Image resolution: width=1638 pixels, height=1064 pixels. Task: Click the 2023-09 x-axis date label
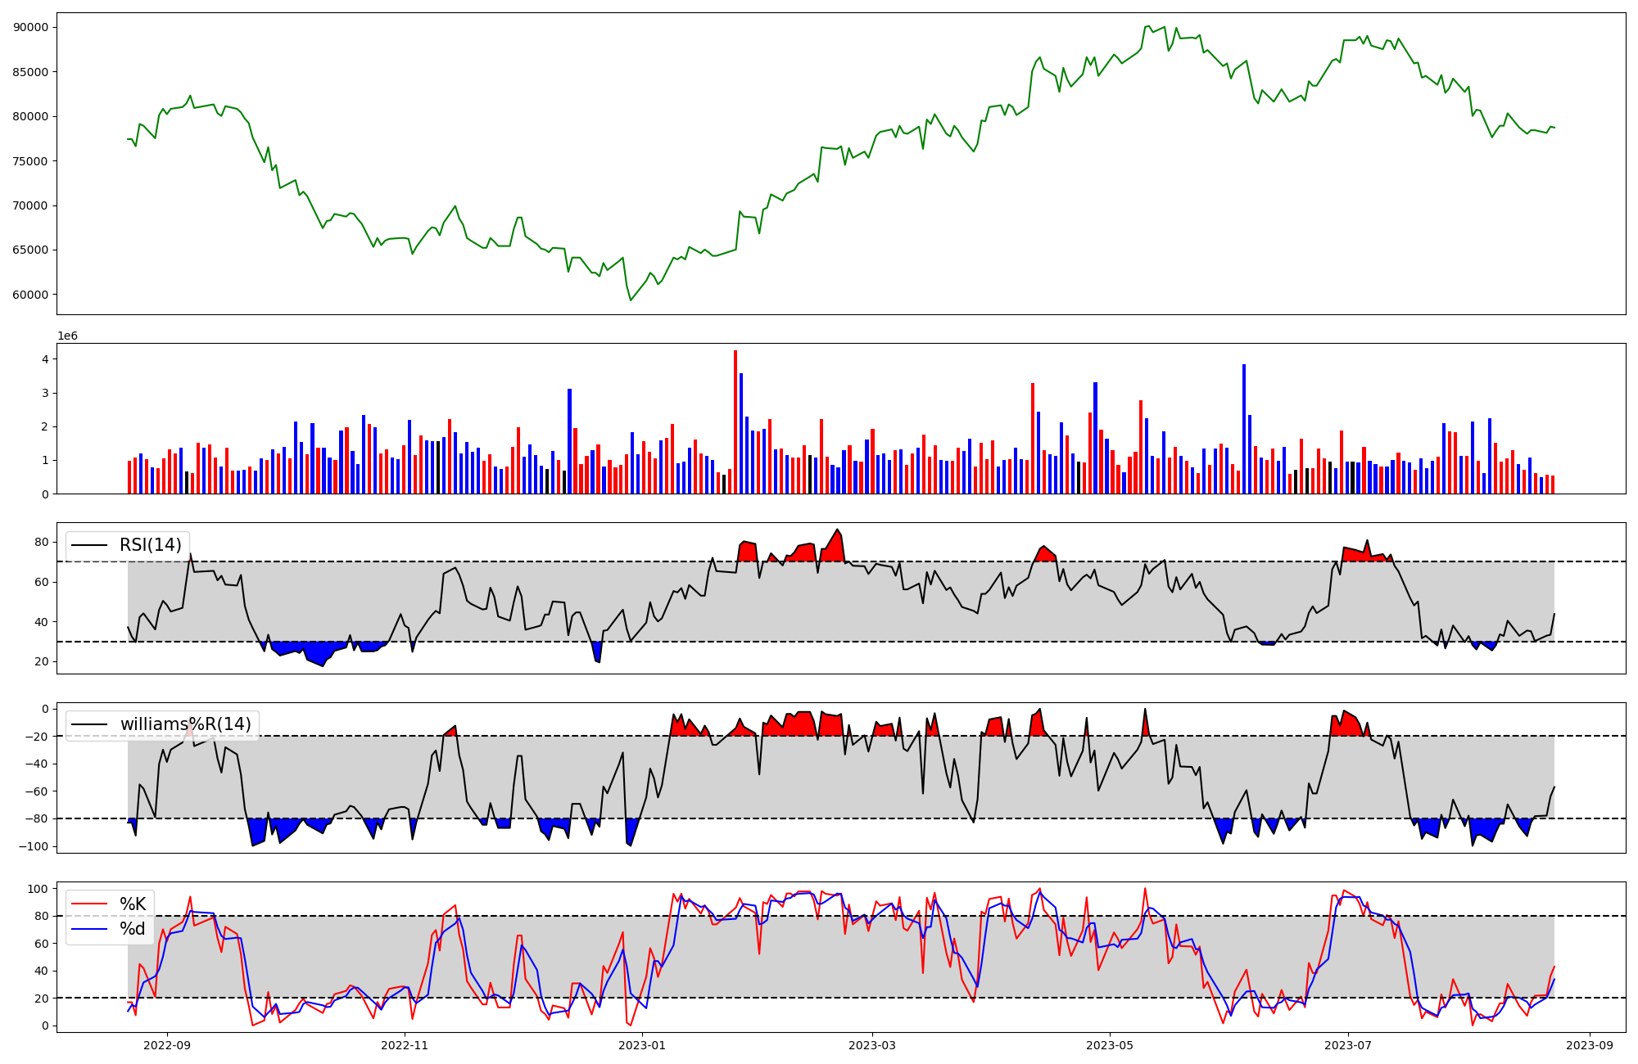(x=1590, y=1045)
